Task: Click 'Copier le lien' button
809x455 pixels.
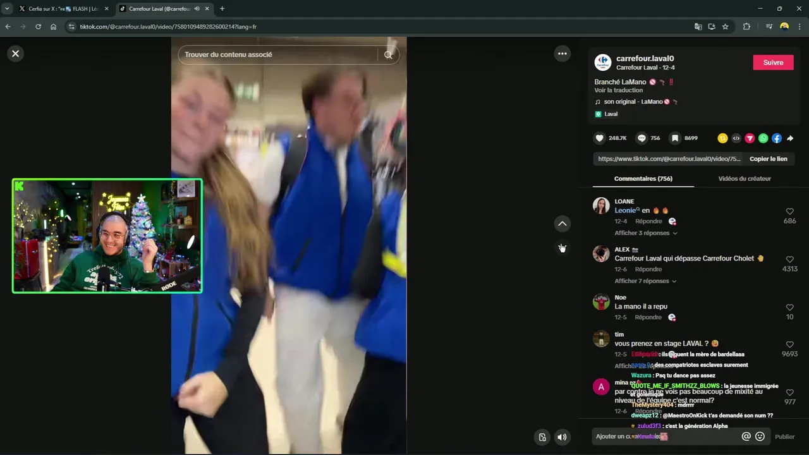Action: [x=768, y=159]
